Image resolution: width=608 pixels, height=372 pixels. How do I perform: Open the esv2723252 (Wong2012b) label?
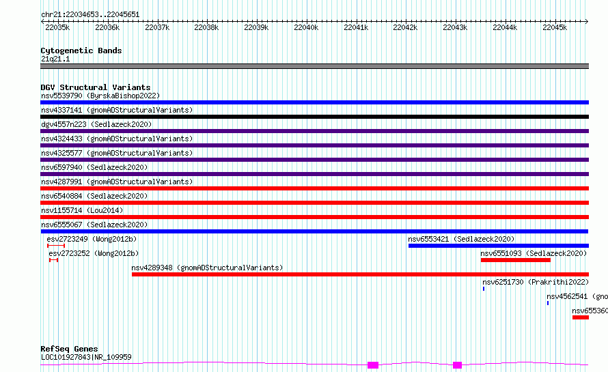pyautogui.click(x=94, y=253)
